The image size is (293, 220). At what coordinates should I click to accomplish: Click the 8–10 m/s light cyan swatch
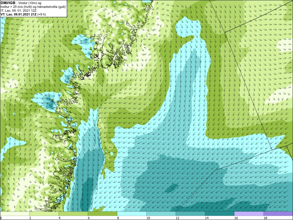tap(132, 214)
